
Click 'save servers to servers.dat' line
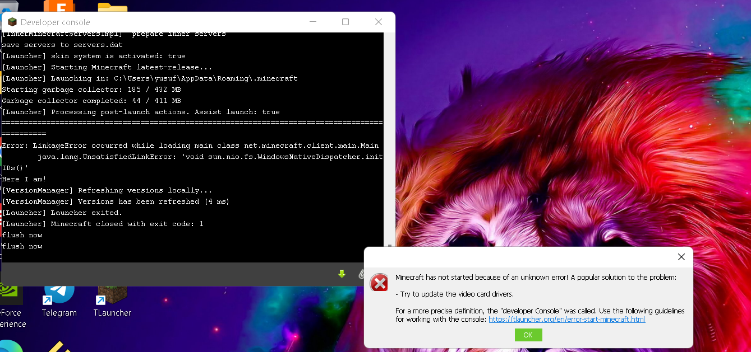[62, 45]
